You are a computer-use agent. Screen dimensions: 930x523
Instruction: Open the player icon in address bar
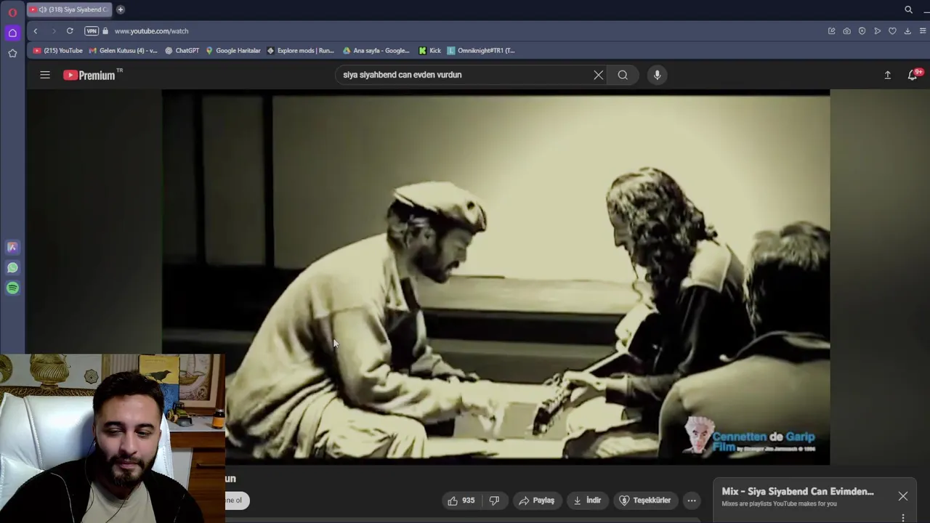click(877, 31)
